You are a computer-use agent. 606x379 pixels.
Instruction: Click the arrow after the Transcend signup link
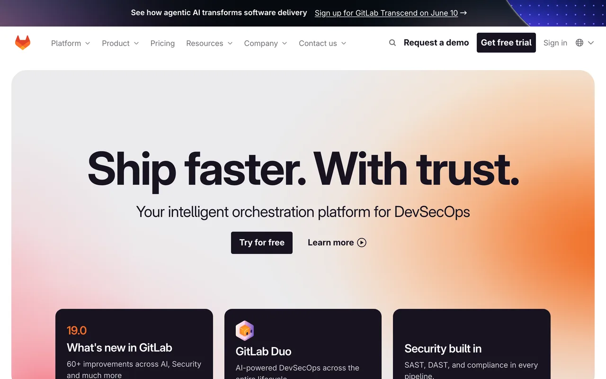pyautogui.click(x=463, y=13)
